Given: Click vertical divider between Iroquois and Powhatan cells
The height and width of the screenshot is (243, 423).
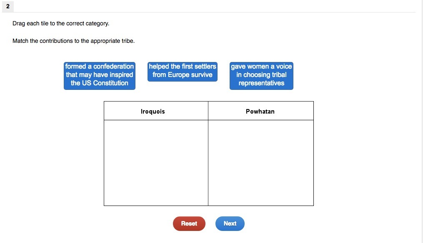Looking at the screenshot, I should point(208,162).
